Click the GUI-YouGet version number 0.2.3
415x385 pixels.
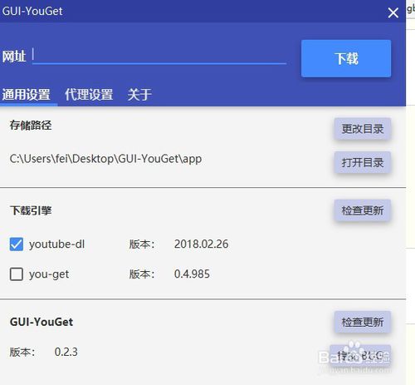coord(66,352)
